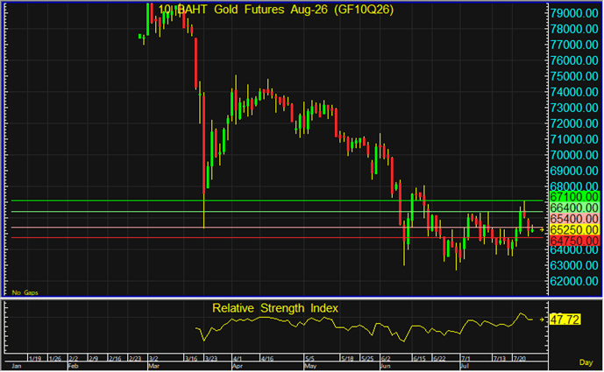Click the yellow arrow beside RSI value
This screenshot has height=372, width=604.
542,319
